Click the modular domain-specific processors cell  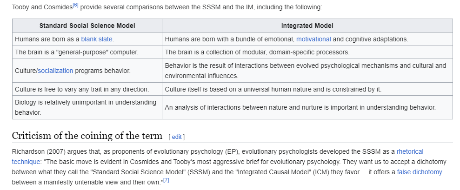[x=307, y=52]
